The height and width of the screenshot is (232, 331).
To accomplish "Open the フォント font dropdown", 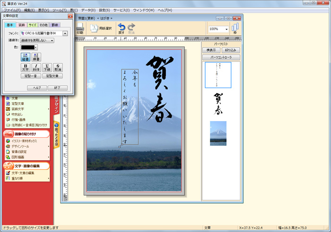I will (x=65, y=33).
